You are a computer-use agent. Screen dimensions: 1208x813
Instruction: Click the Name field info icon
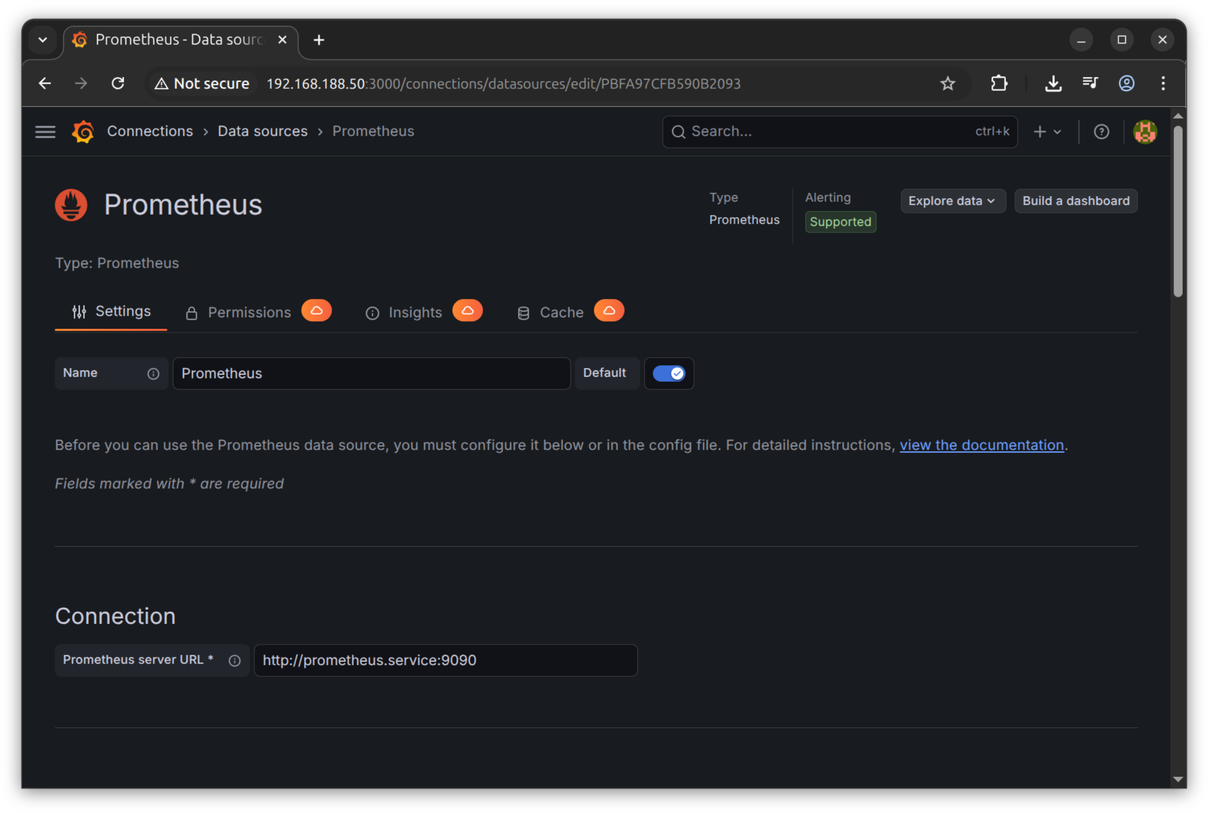(153, 374)
